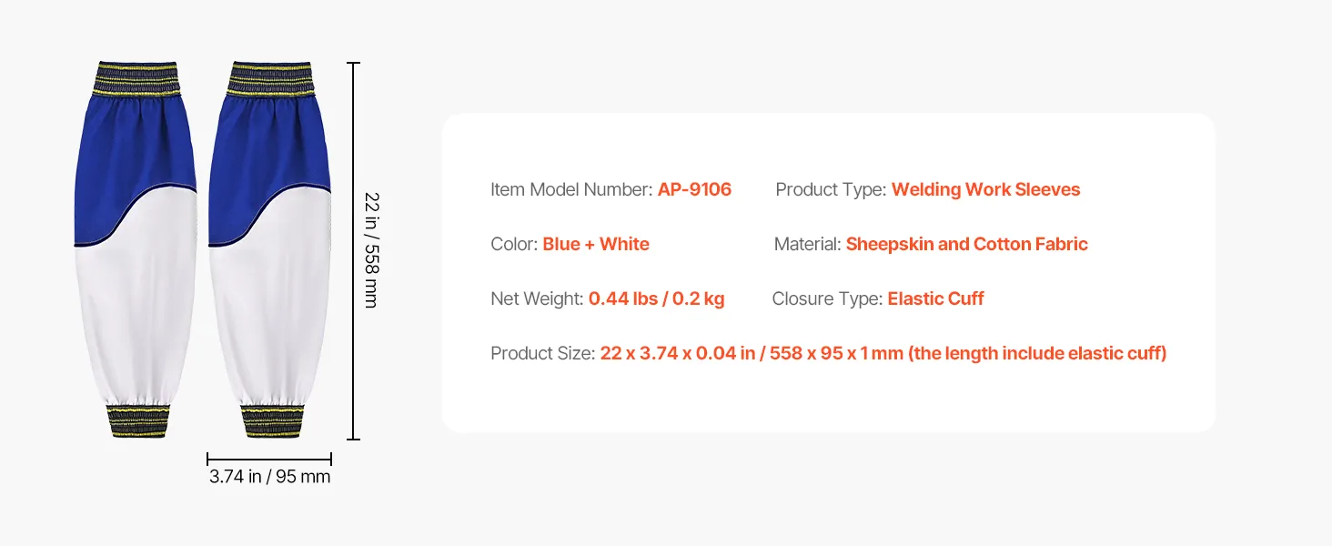Click the left welding sleeve image

pos(136,250)
